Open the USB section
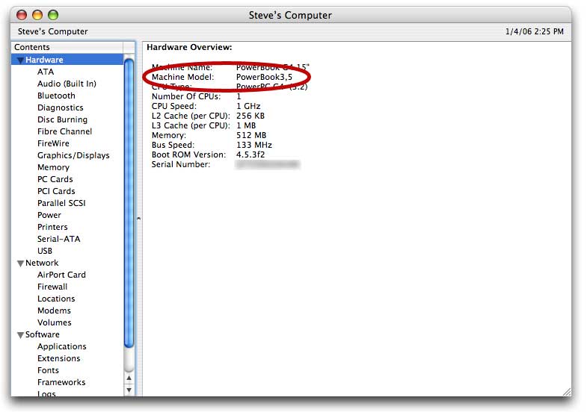The height and width of the screenshot is (412, 587). click(45, 251)
